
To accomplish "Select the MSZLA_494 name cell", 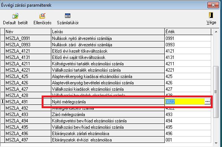I will click(28, 121).
